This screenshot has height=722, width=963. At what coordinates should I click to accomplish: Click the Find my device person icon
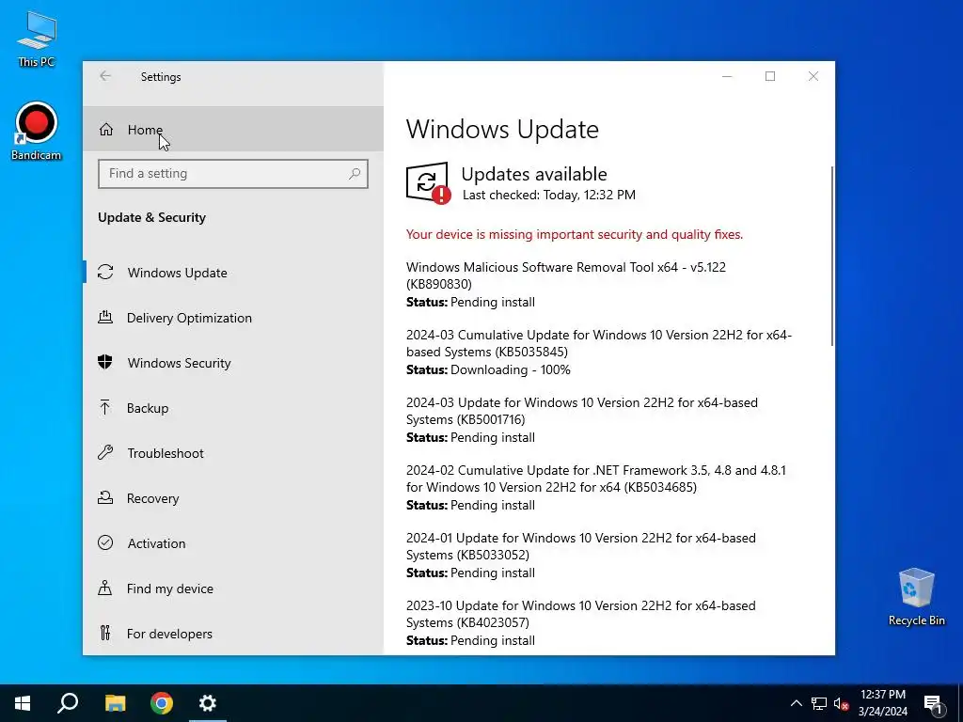point(105,588)
